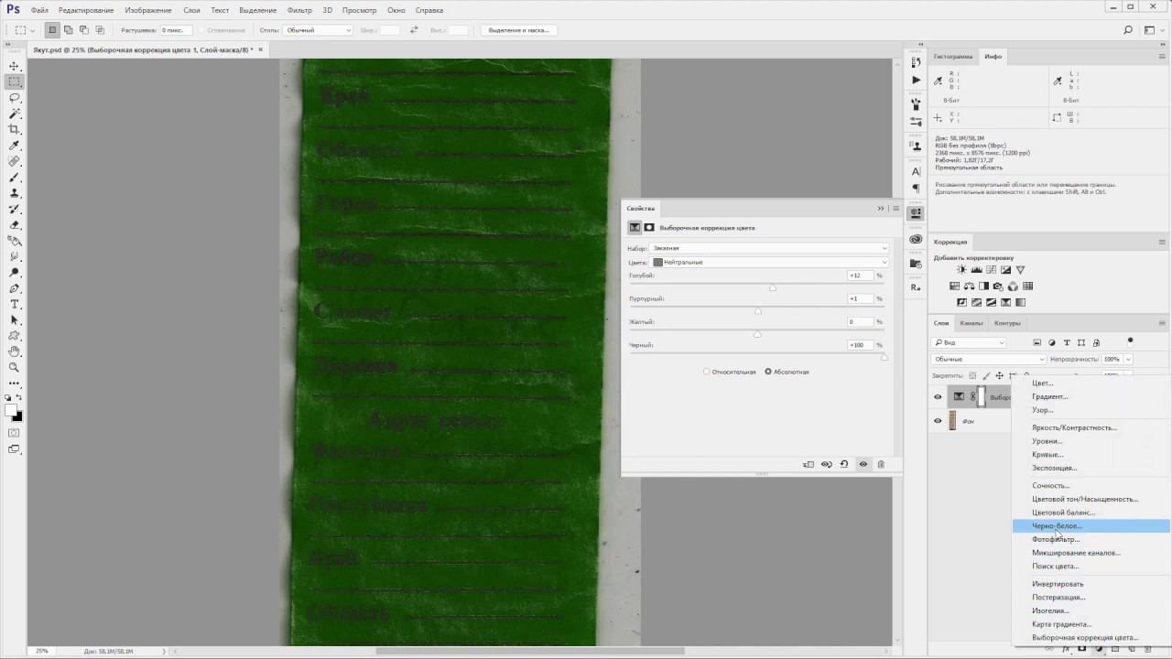1172x659 pixels.
Task: Clip adjustment to layer below icon
Action: 808,464
